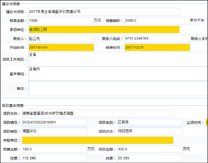Select the 经度 field containing 112.948
This screenshot has height=163, width=208.
(55, 158)
